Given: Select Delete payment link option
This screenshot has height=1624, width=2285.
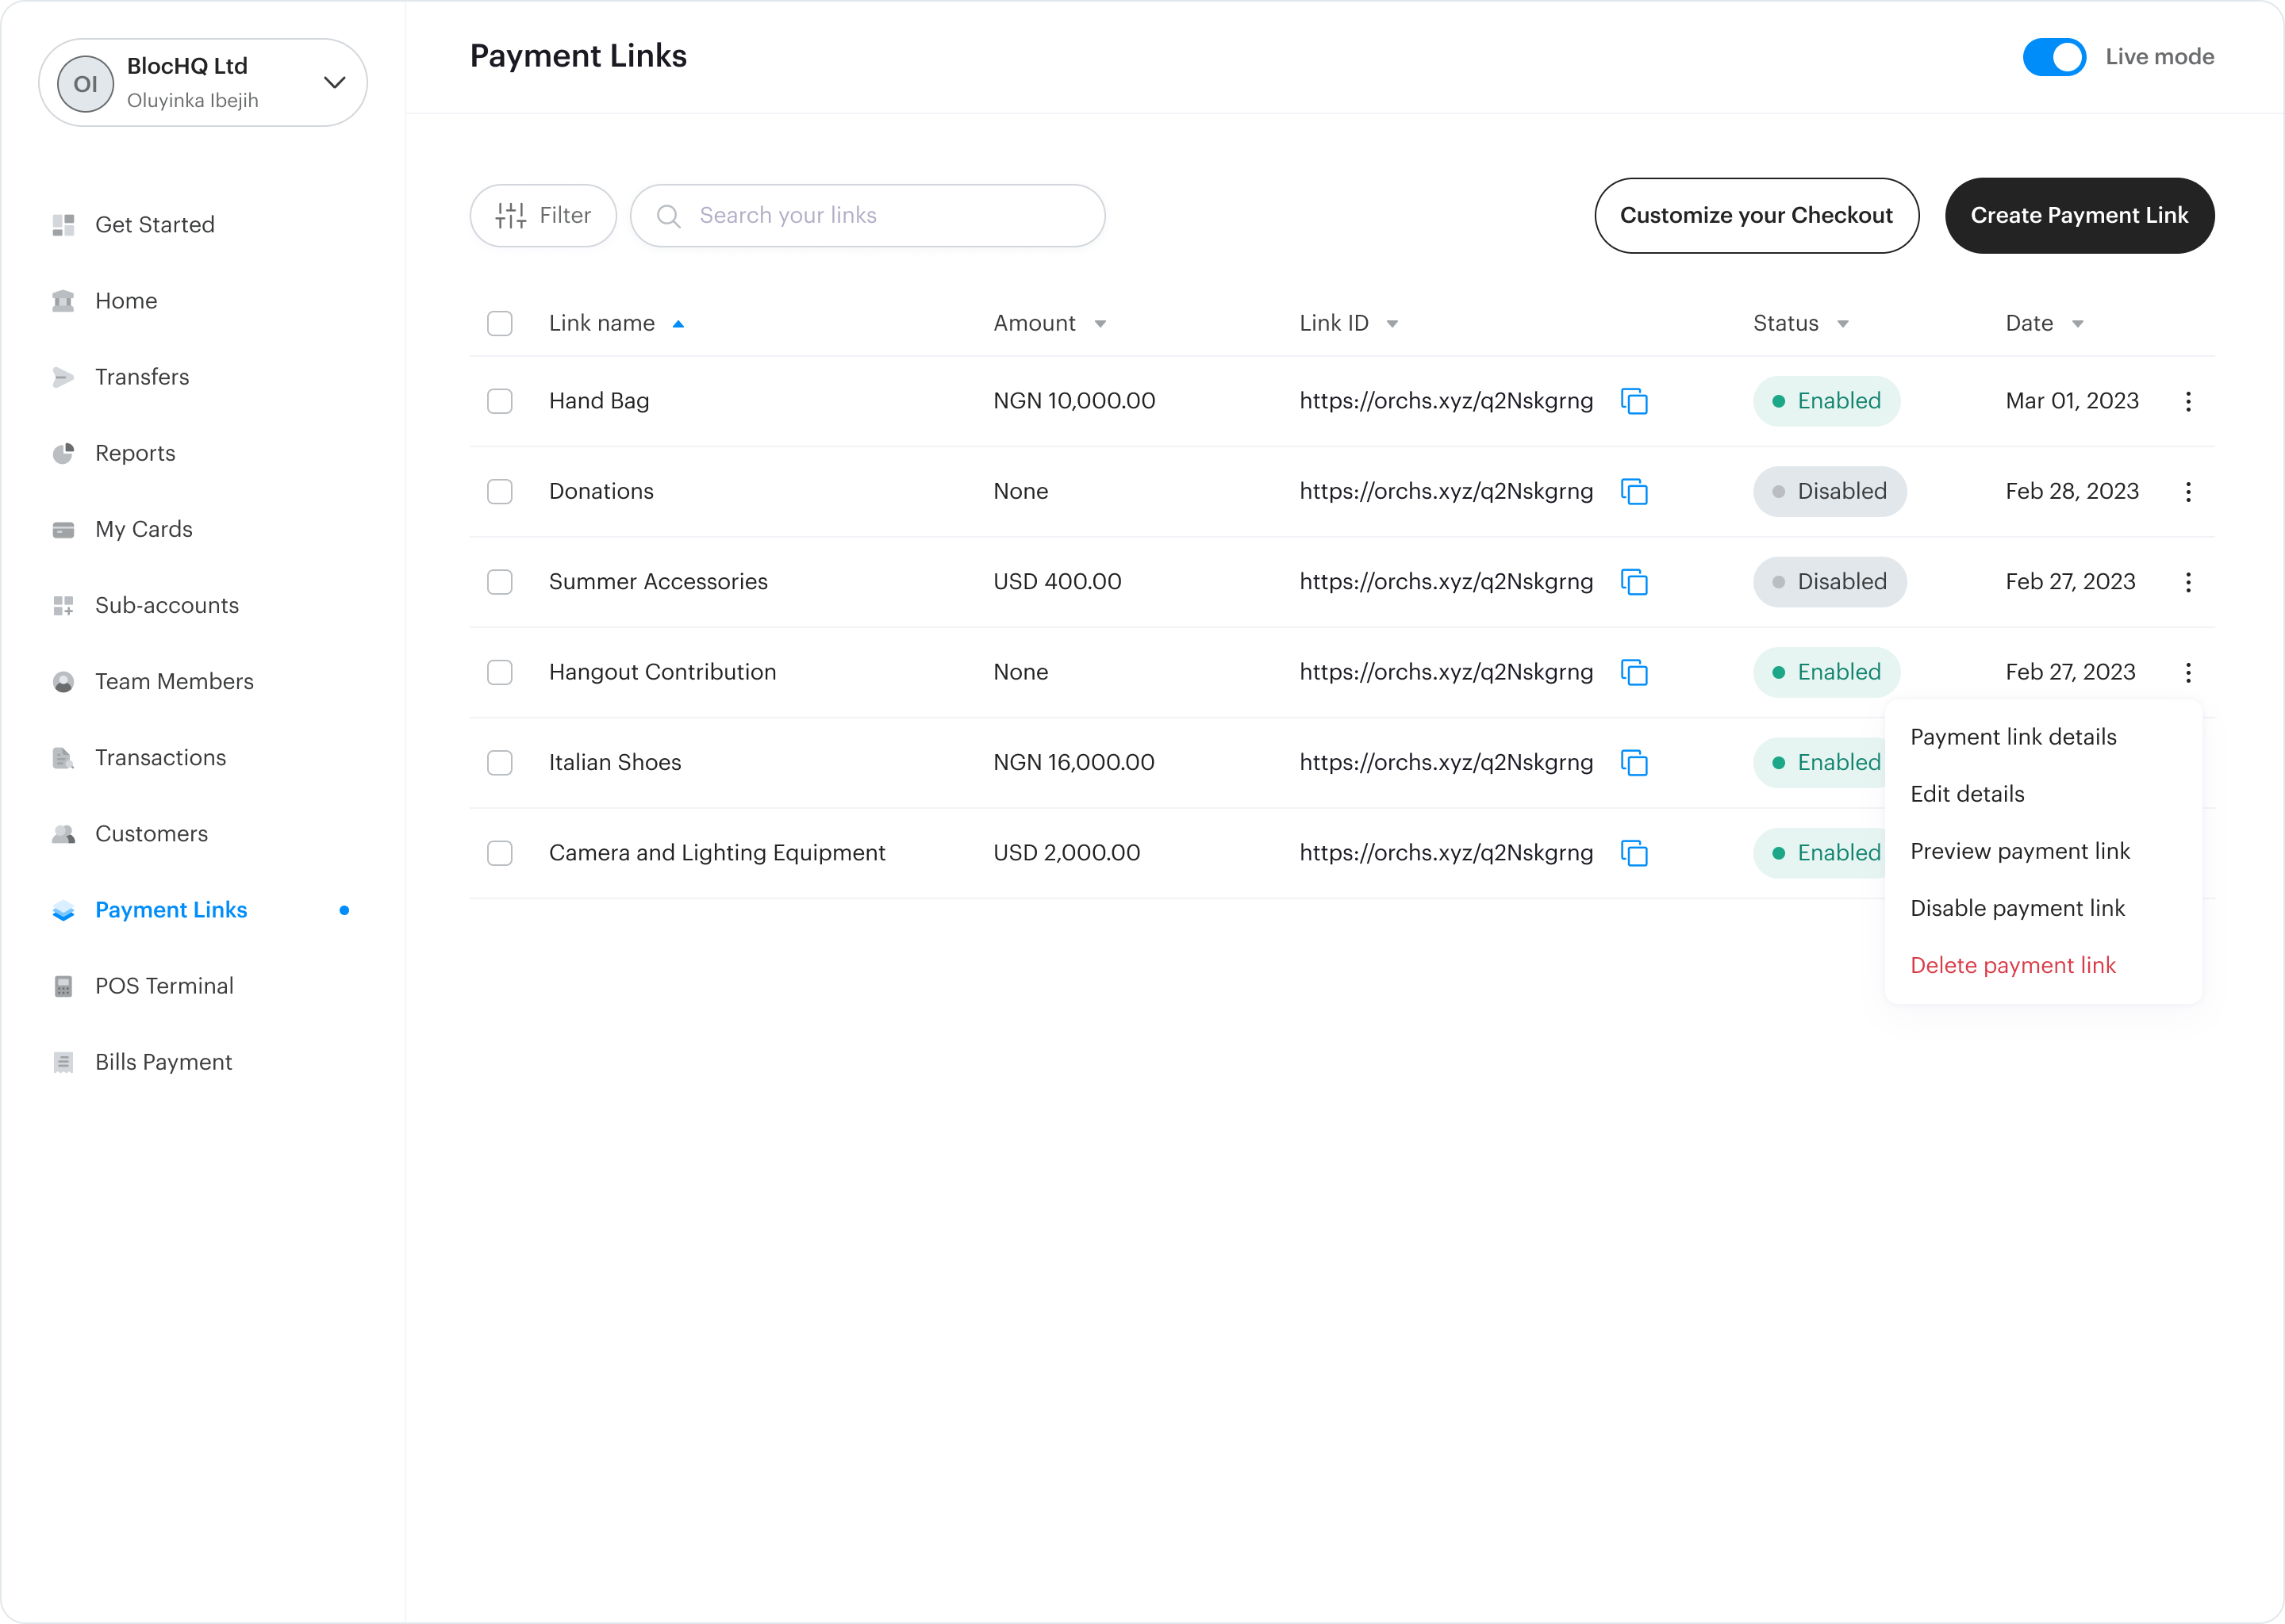Looking at the screenshot, I should (x=2012, y=965).
